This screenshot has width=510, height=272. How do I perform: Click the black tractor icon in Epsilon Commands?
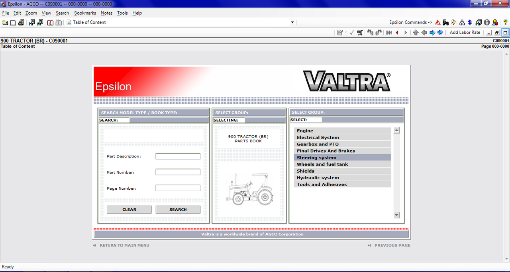click(446, 22)
